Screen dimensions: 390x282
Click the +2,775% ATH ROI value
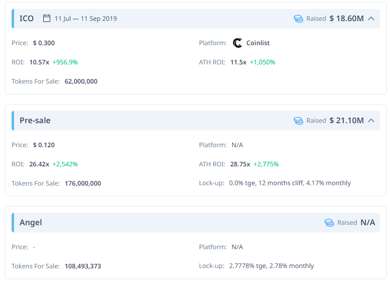pyautogui.click(x=266, y=164)
